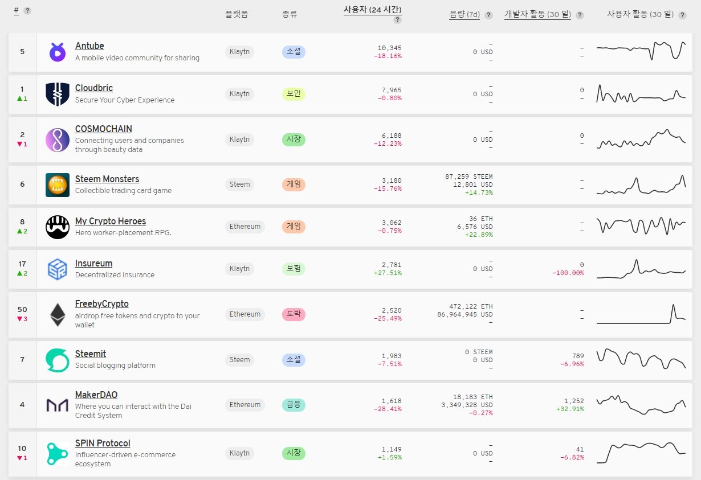Open the Steemit dapp link
This screenshot has height=480, width=701.
pyautogui.click(x=91, y=354)
